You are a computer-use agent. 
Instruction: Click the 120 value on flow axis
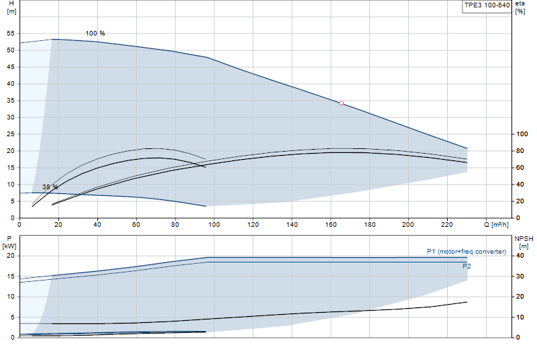pyautogui.click(x=253, y=225)
